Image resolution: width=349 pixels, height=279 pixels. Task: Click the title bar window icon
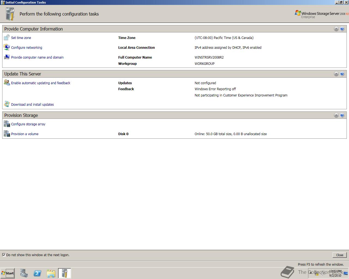point(2,2)
